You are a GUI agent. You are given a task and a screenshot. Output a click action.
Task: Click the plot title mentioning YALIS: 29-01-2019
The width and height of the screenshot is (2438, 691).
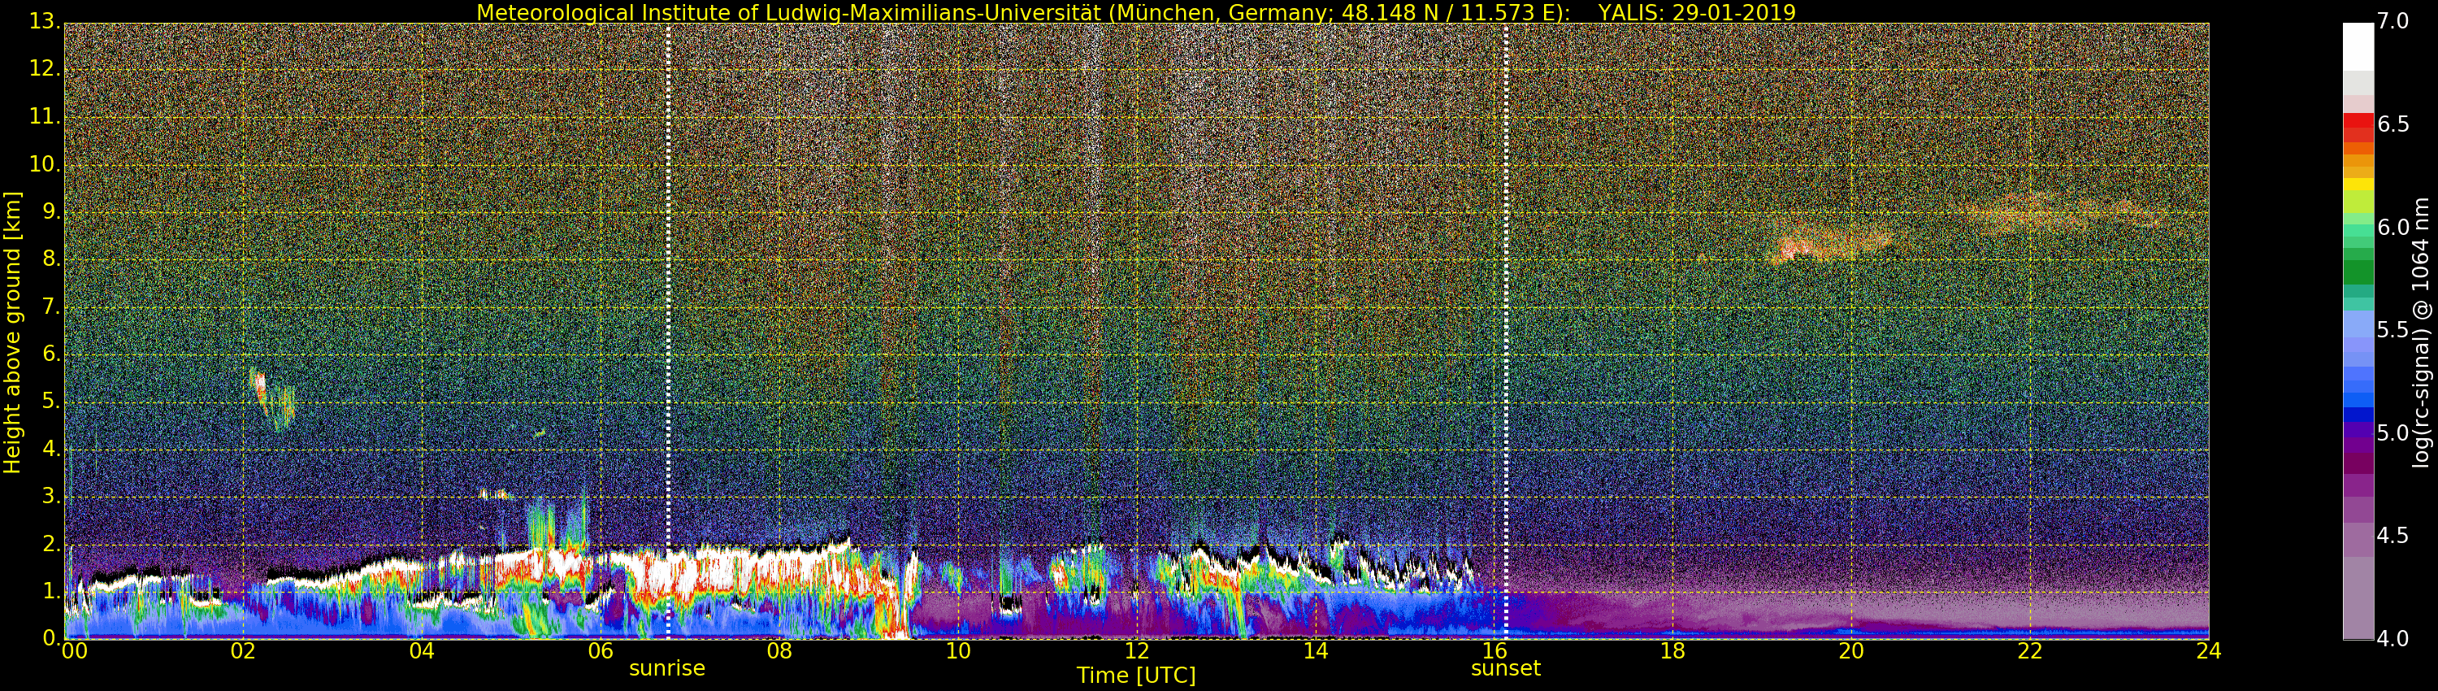click(x=1136, y=12)
